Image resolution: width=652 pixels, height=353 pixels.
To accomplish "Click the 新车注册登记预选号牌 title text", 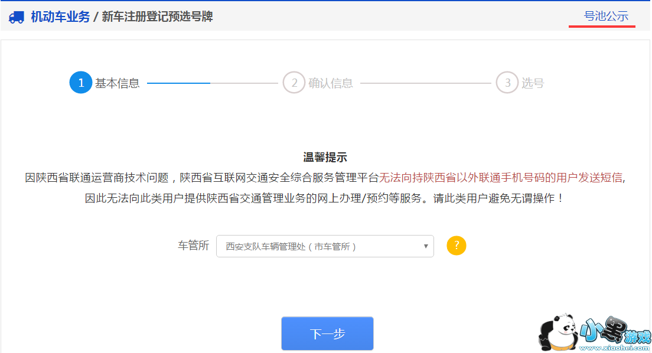I will [157, 17].
